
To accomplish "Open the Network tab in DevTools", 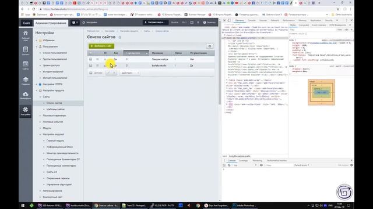I will coord(275,21).
